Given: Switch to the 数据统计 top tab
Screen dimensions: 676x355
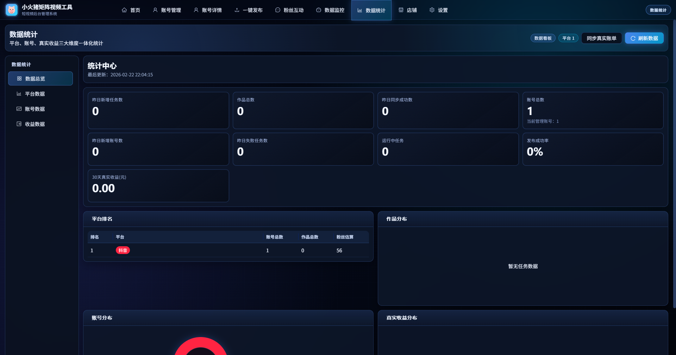Looking at the screenshot, I should tap(371, 11).
